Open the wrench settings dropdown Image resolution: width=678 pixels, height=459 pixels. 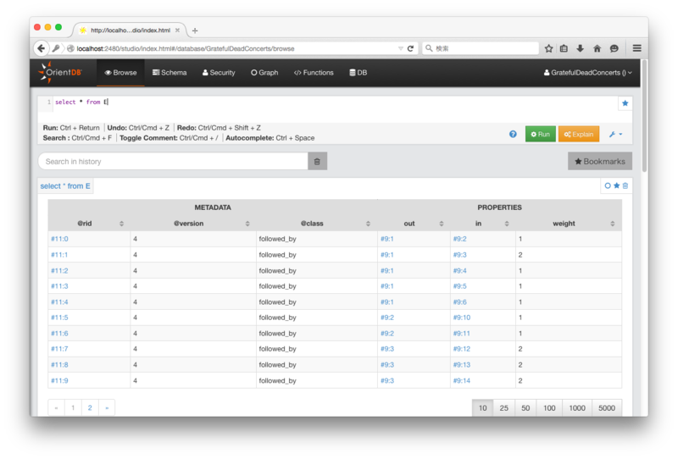(616, 135)
